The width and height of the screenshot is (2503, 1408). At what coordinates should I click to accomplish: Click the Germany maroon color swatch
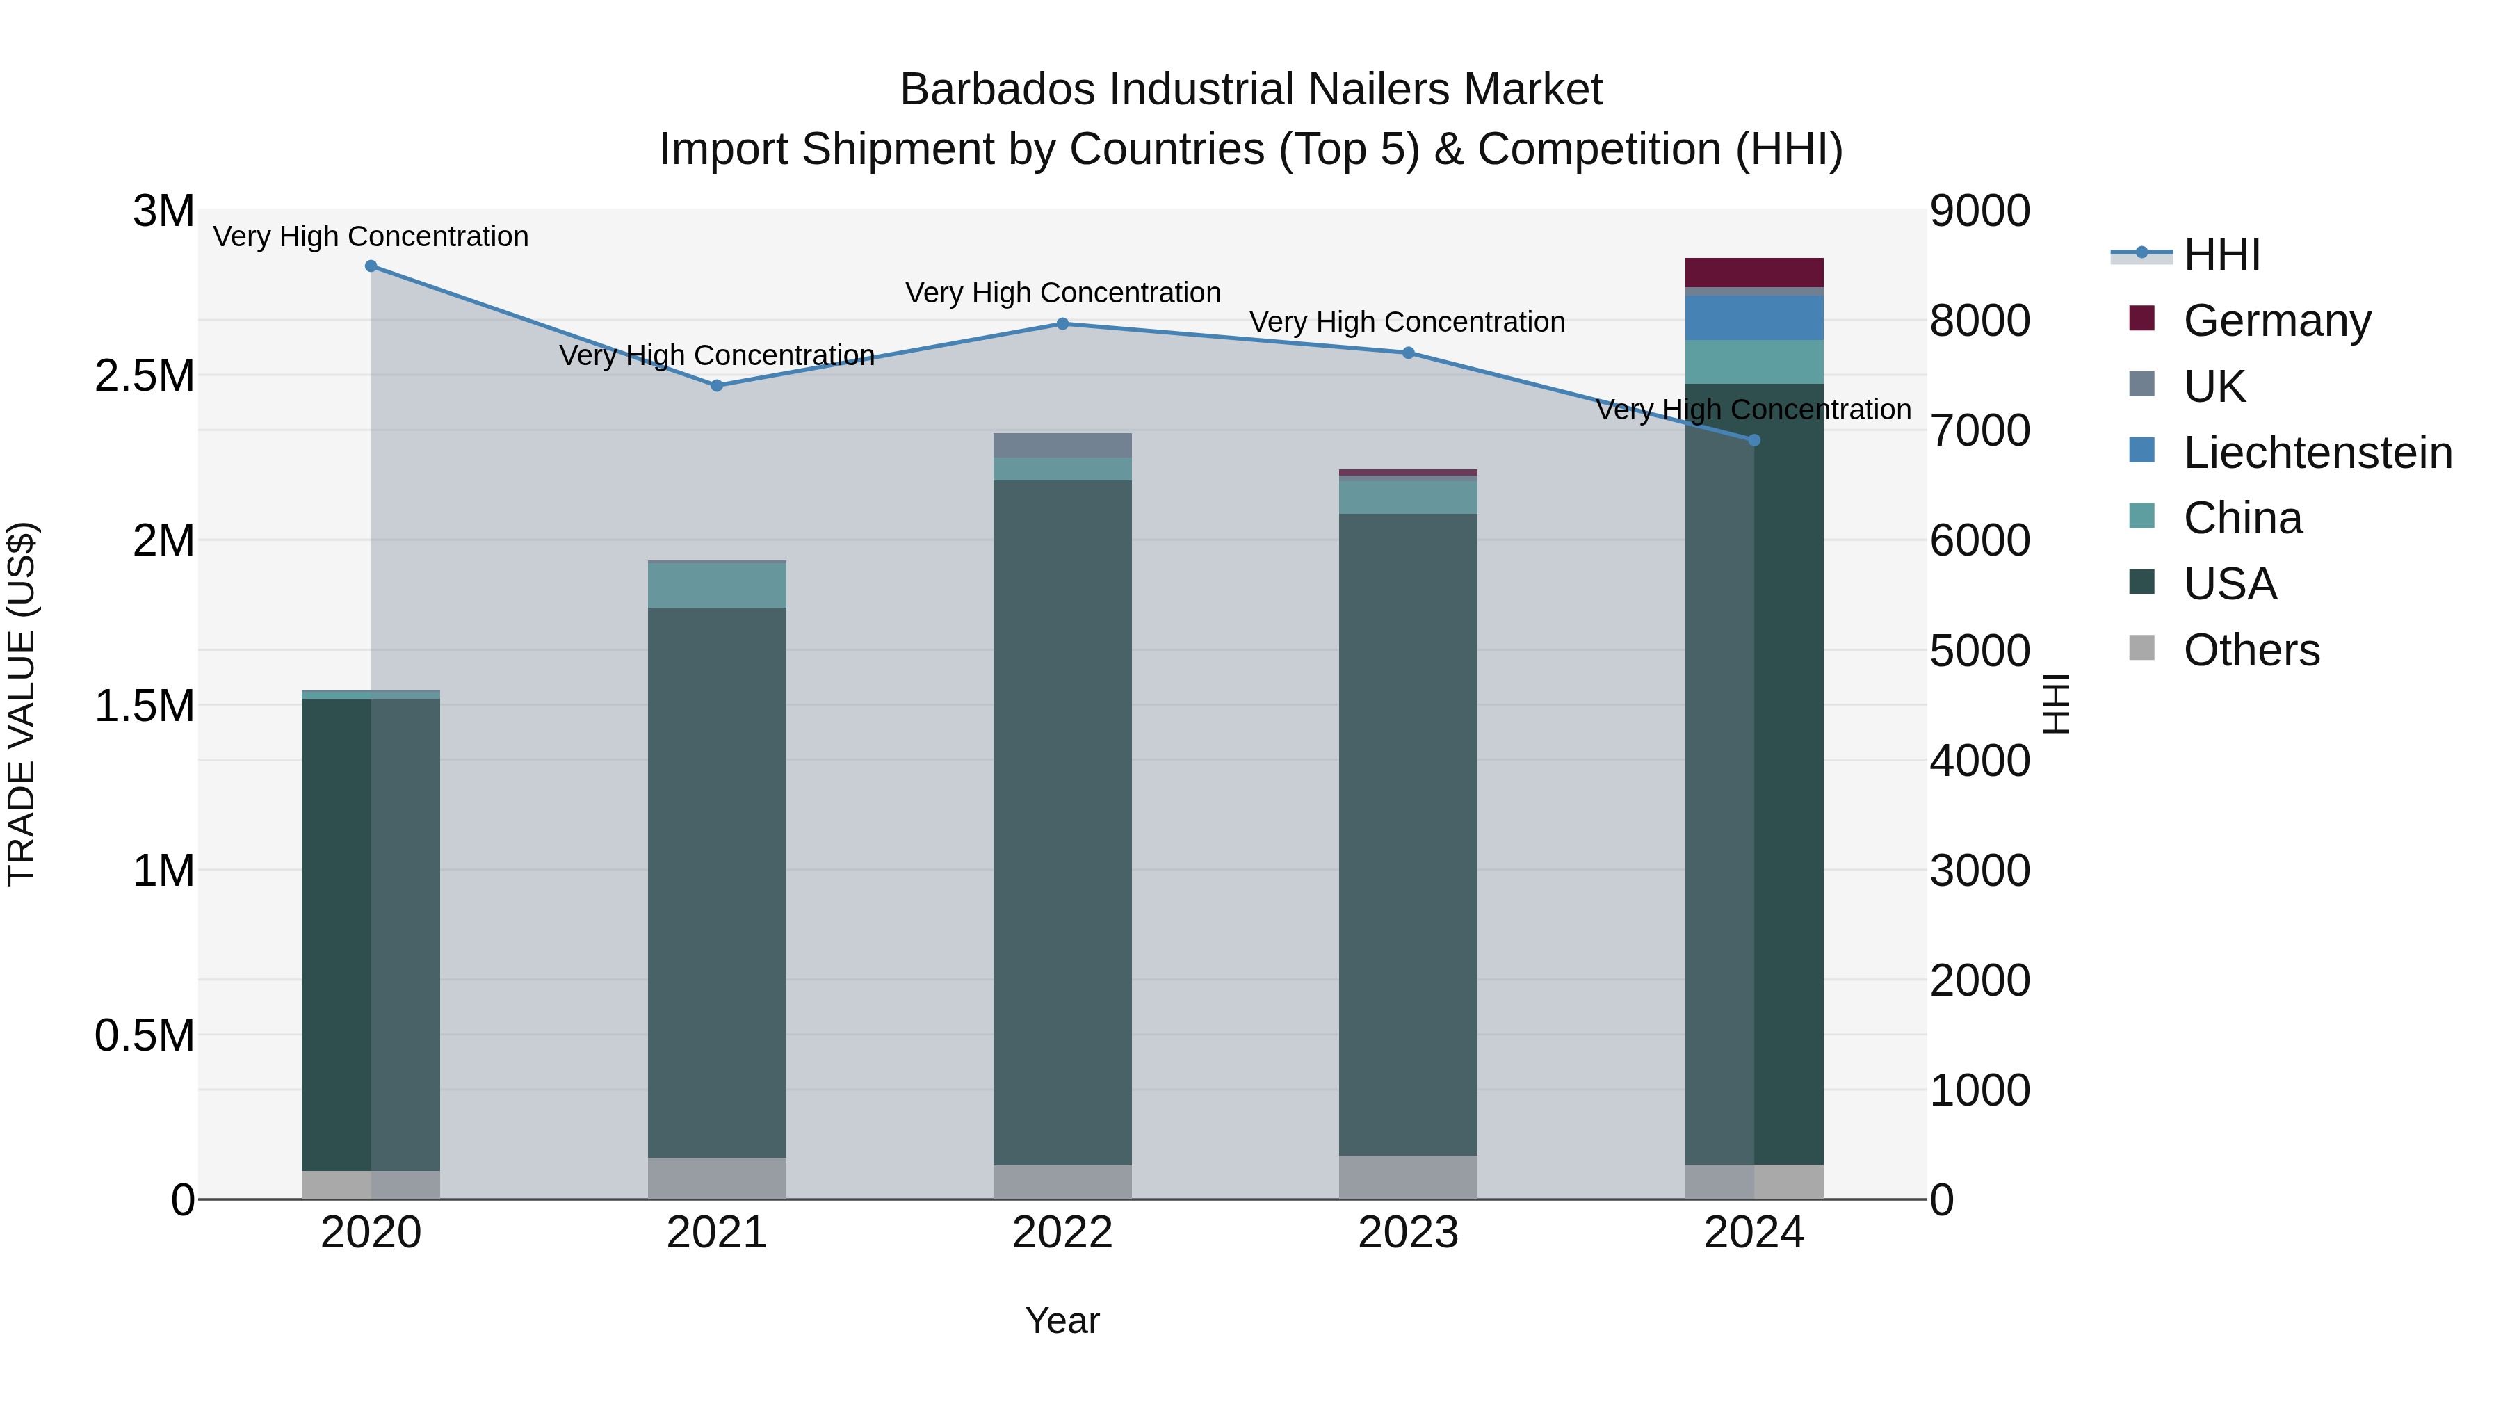coord(2141,318)
